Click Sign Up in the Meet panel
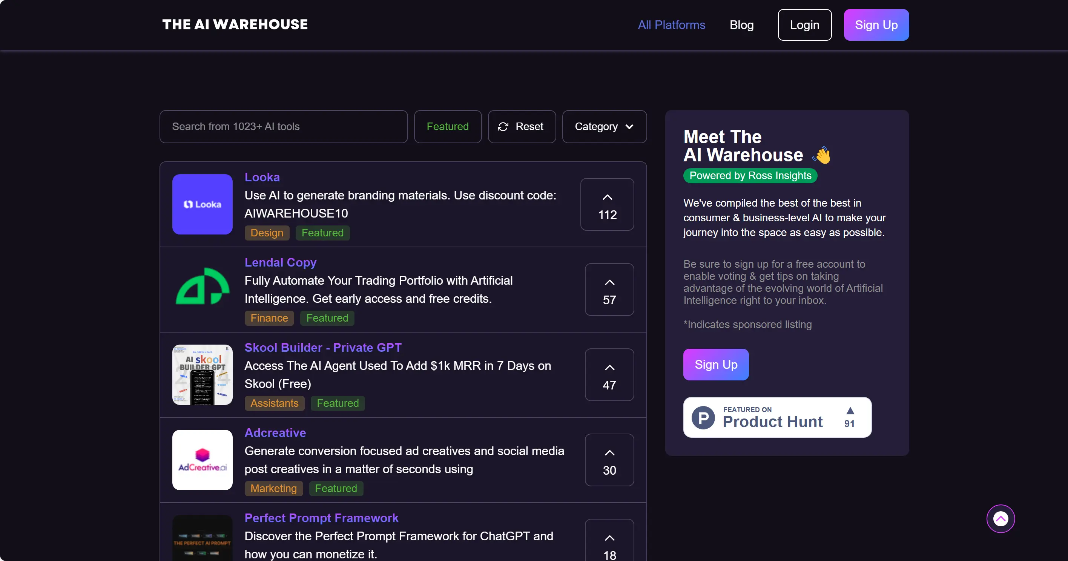 (x=716, y=365)
